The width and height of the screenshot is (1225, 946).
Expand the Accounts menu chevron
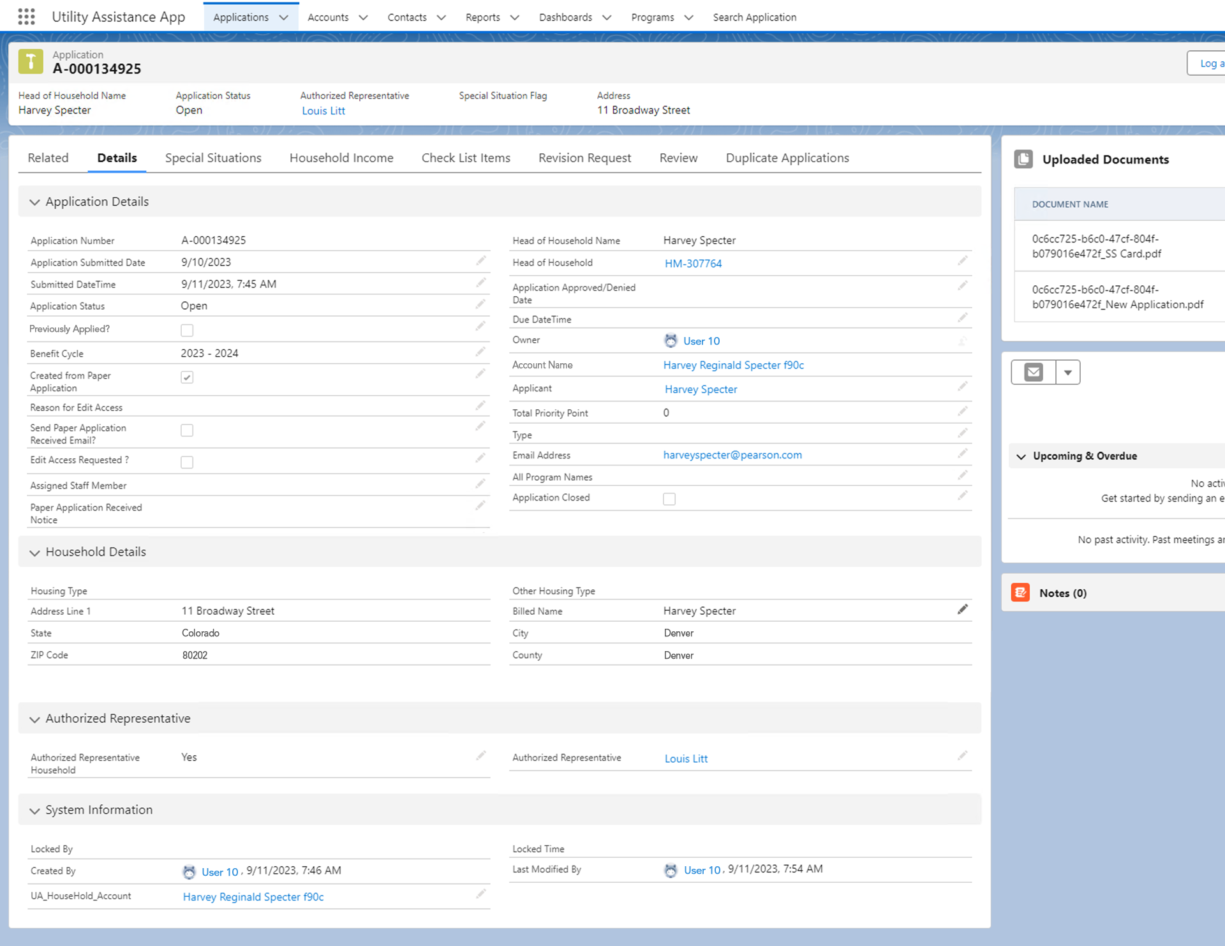[x=363, y=17]
